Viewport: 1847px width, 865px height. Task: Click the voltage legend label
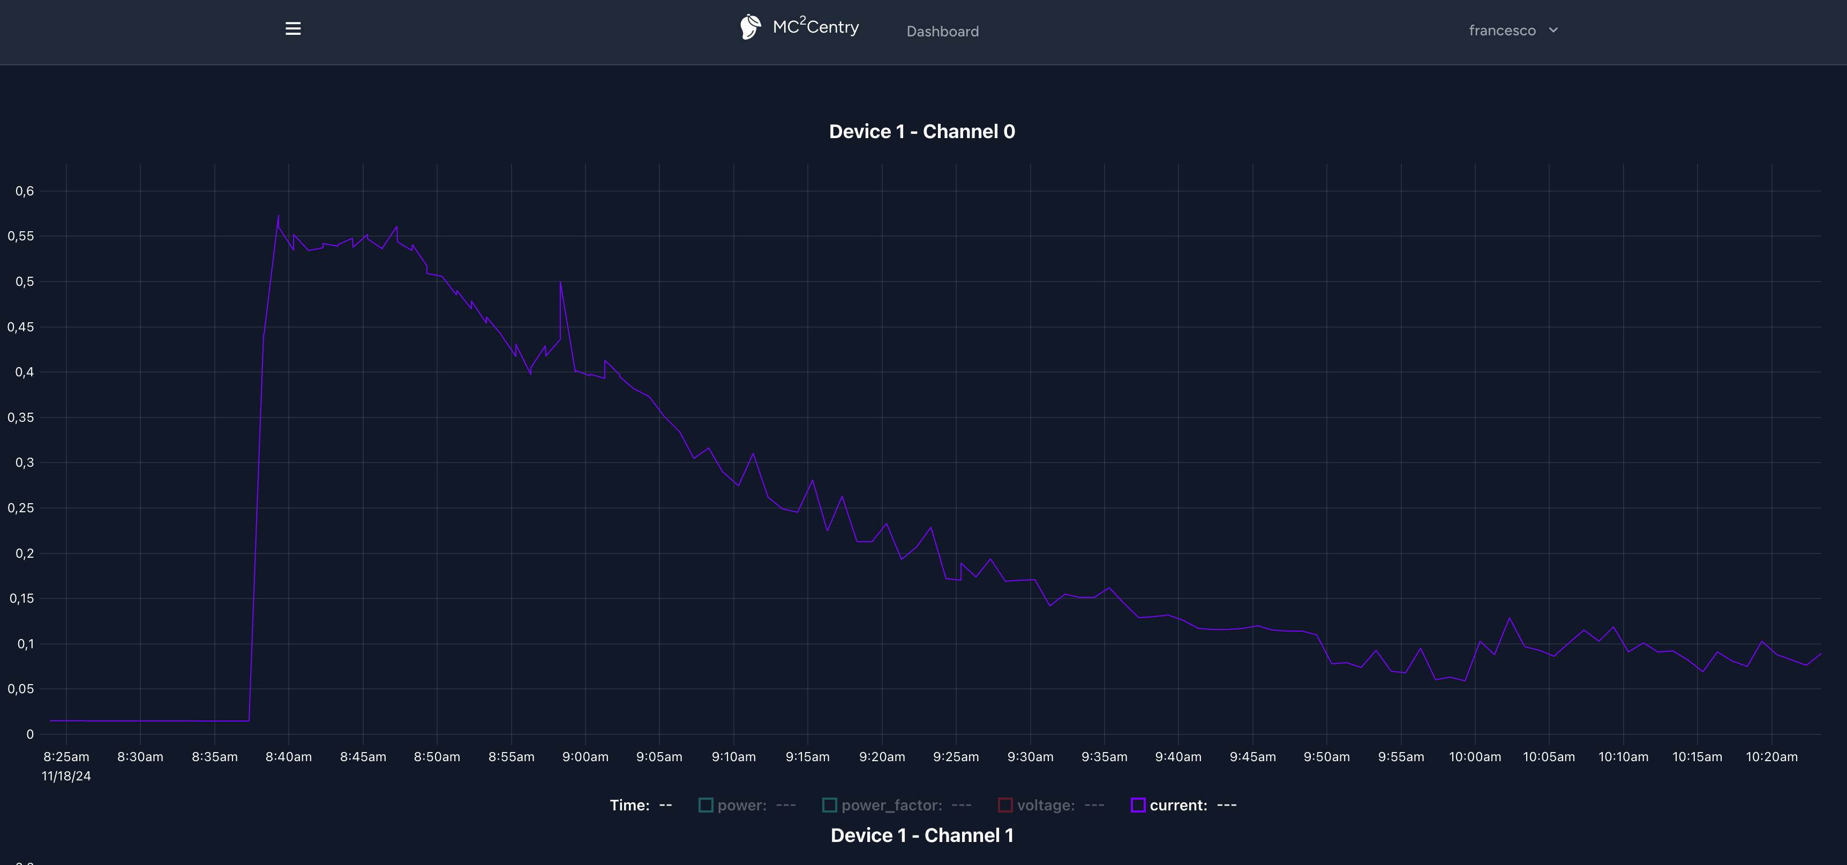coord(1046,806)
